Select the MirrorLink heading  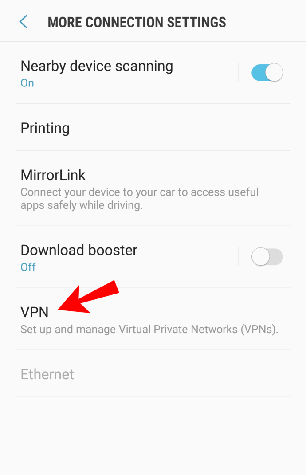click(x=53, y=175)
